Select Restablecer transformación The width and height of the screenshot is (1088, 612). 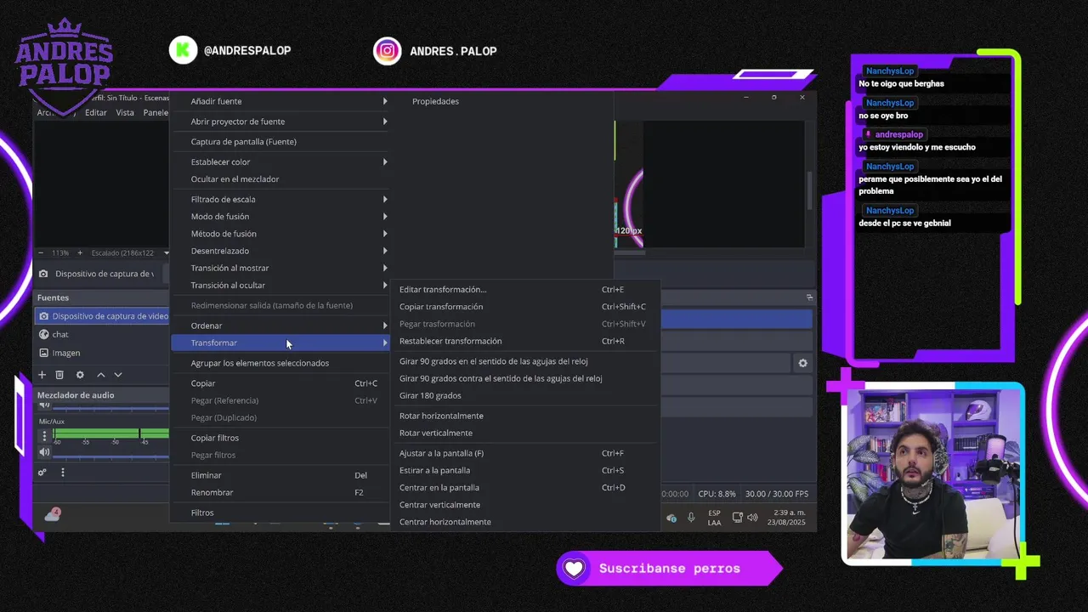pos(524,341)
